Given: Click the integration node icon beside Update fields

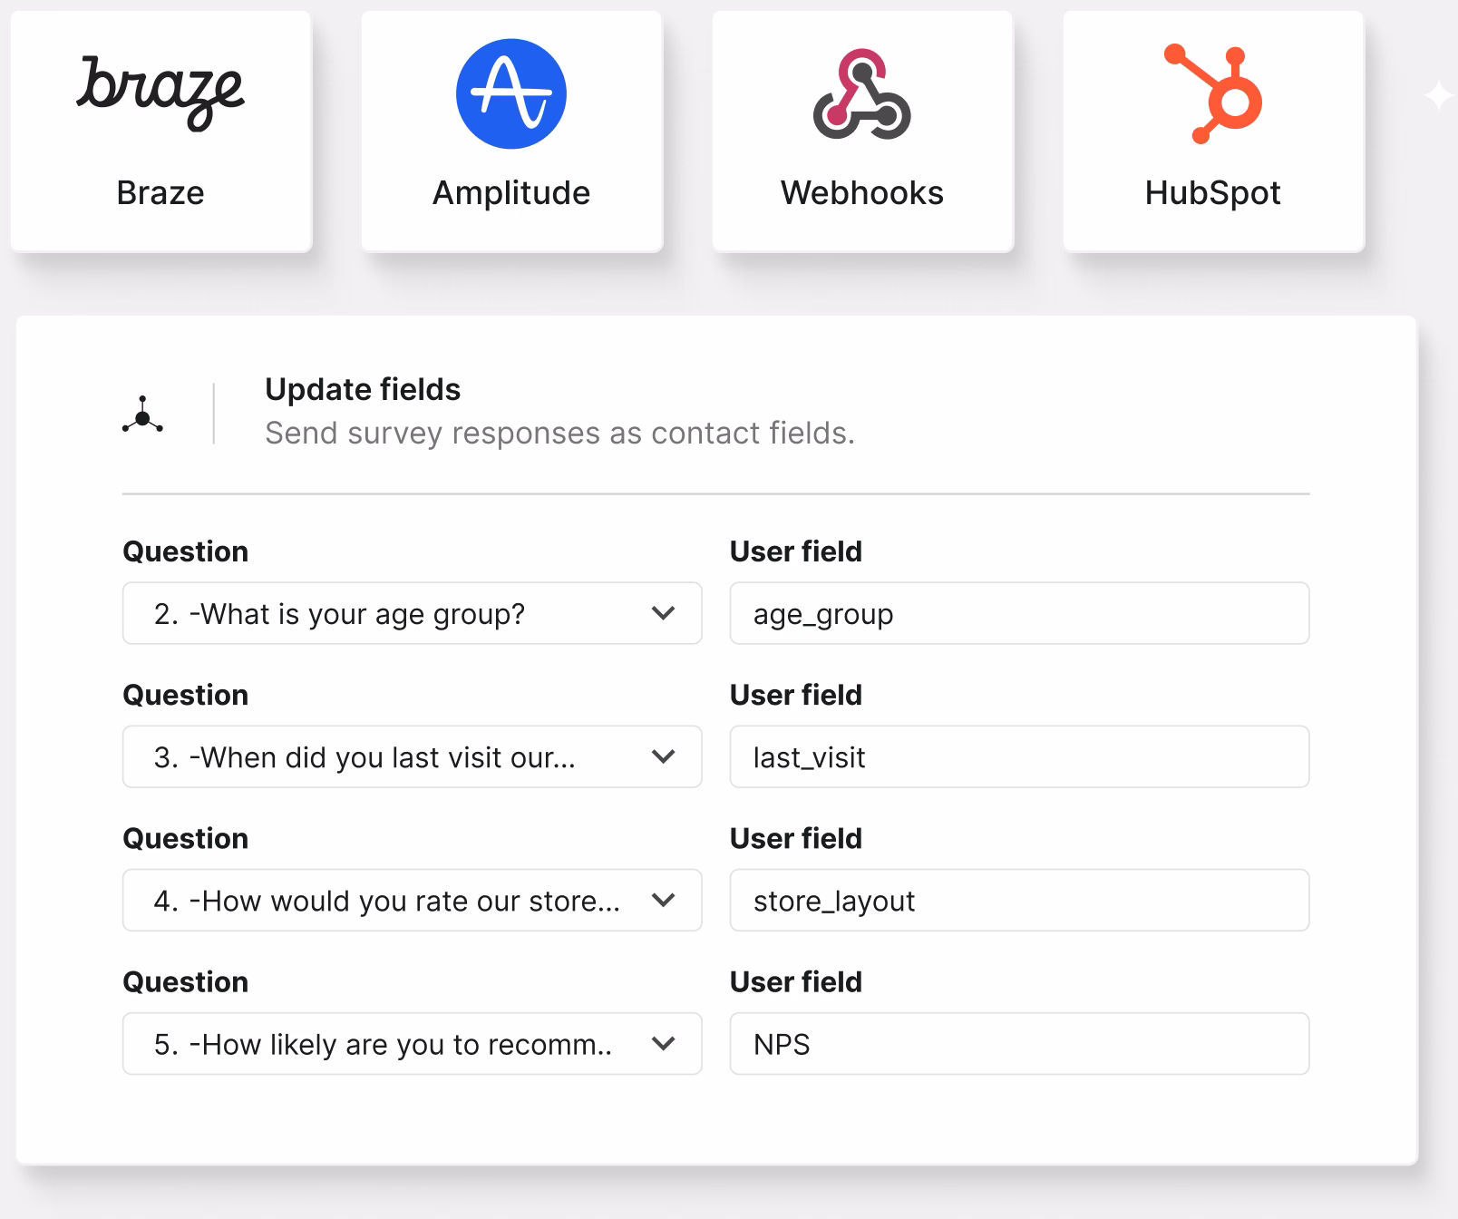Looking at the screenshot, I should [142, 414].
